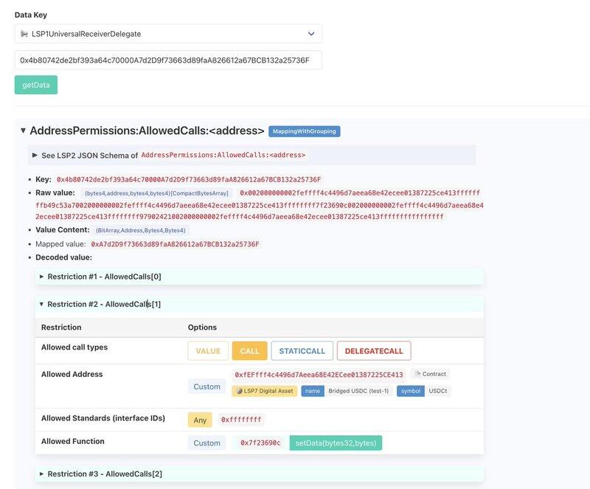The width and height of the screenshot is (590, 489).
Task: Click the data key hex input field
Action: point(168,60)
